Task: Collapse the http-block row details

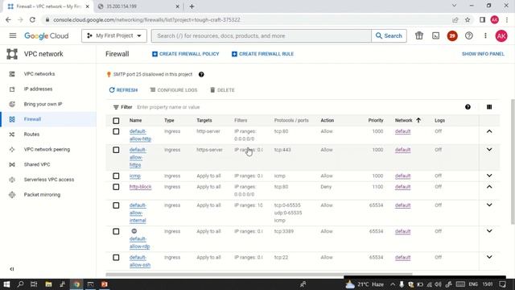Action: pos(489,187)
